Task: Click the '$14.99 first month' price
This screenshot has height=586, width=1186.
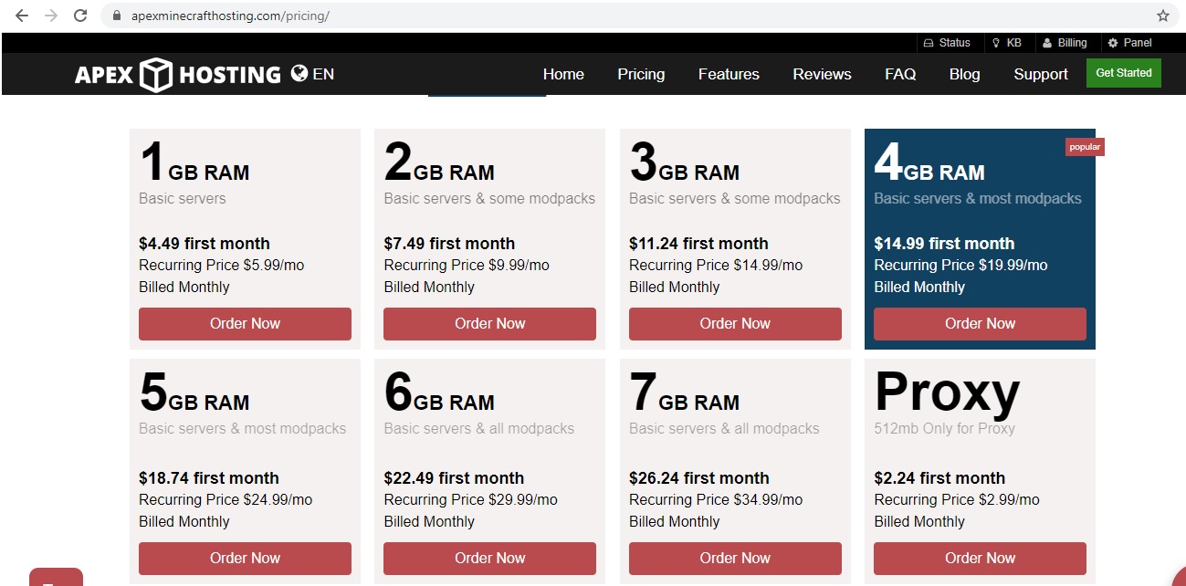Action: 944,244
